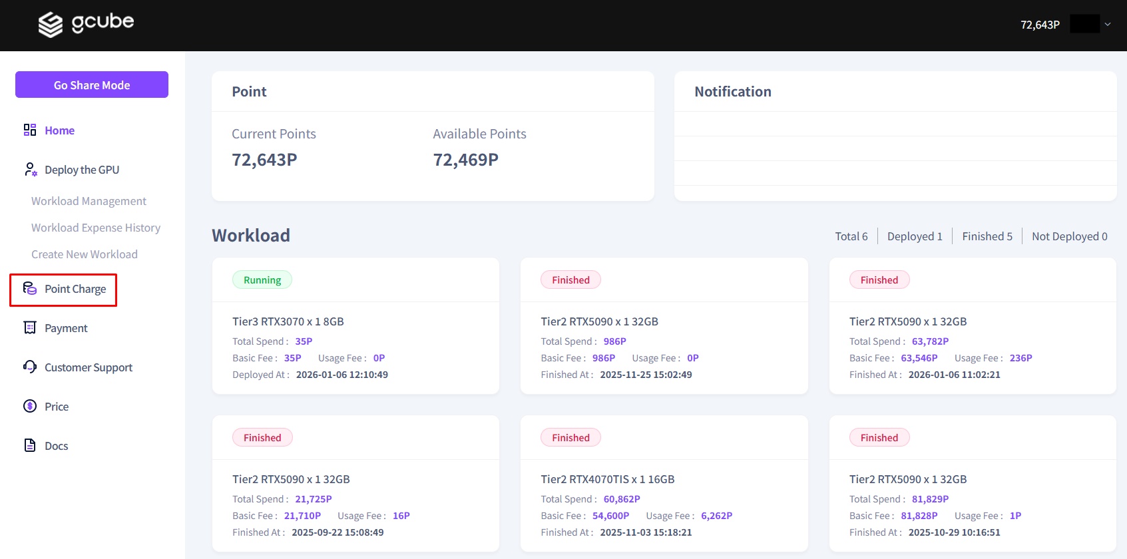Open the Running Tier3 RTX3070 workload card

(355, 326)
